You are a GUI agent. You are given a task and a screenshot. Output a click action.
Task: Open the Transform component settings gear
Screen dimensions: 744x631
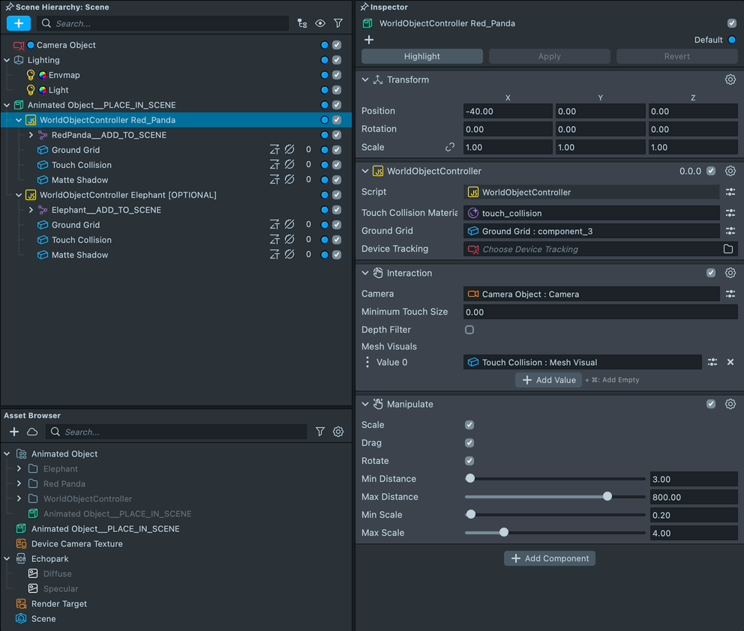coord(730,80)
